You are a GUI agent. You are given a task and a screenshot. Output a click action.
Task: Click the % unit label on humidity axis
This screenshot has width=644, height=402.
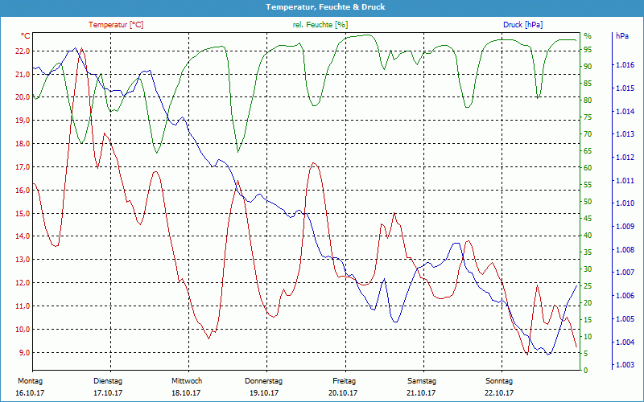pyautogui.click(x=588, y=36)
